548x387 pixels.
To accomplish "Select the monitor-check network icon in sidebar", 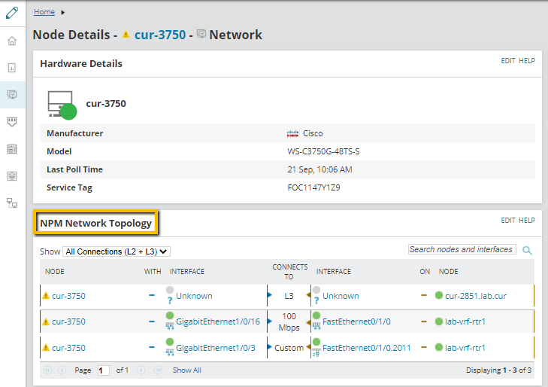I will pyautogui.click(x=12, y=94).
